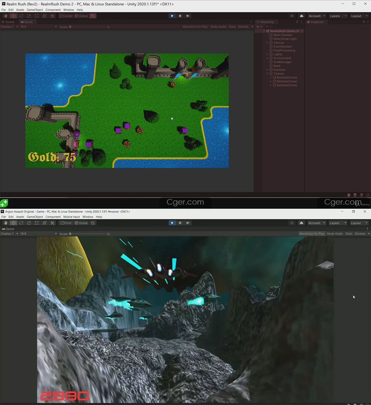Toggle Maximize On Play in Realm Rush Game view
The image size is (371, 405).
[195, 27]
